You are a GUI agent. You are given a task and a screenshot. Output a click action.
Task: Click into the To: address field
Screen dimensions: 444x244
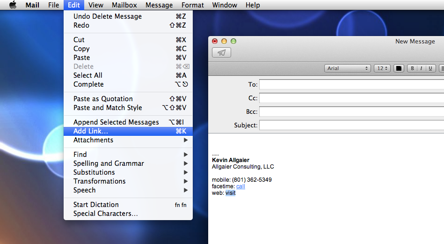pyautogui.click(x=352, y=84)
